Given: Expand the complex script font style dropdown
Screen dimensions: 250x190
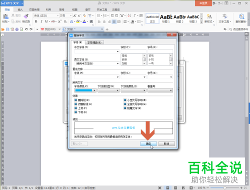Looking at the screenshot, I should click(144, 77).
